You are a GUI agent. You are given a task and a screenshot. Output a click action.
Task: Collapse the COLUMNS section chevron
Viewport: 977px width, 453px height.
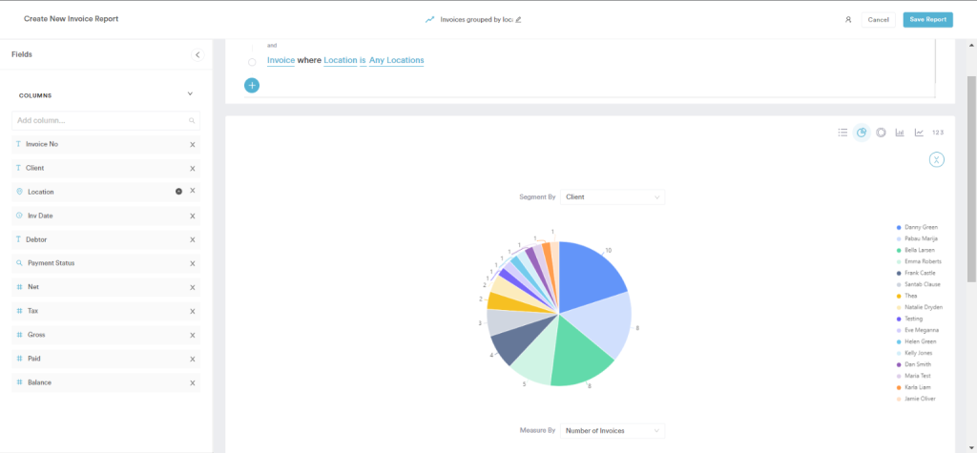coord(190,94)
